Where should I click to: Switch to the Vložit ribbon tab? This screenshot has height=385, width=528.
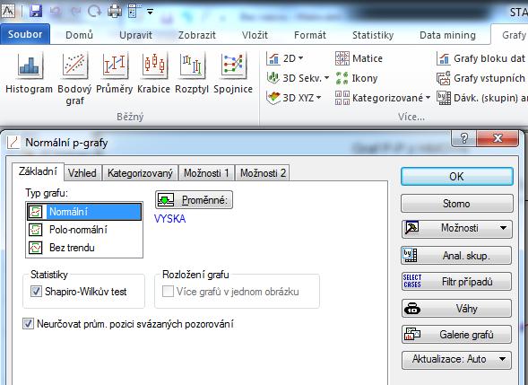[255, 35]
